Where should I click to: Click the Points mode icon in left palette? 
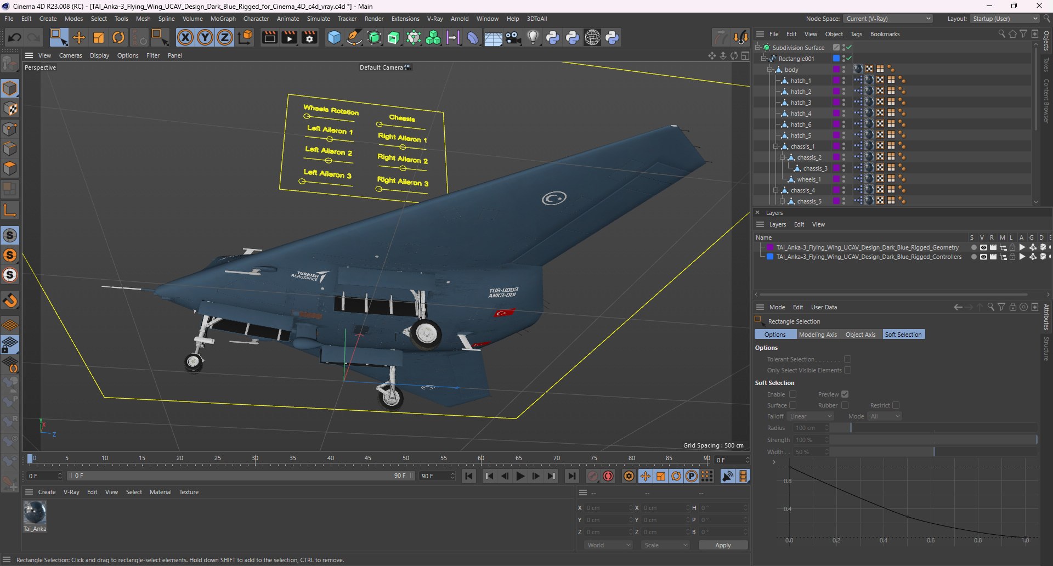tap(10, 129)
